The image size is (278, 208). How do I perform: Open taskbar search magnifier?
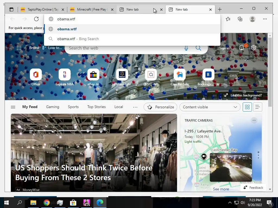tap(20, 202)
